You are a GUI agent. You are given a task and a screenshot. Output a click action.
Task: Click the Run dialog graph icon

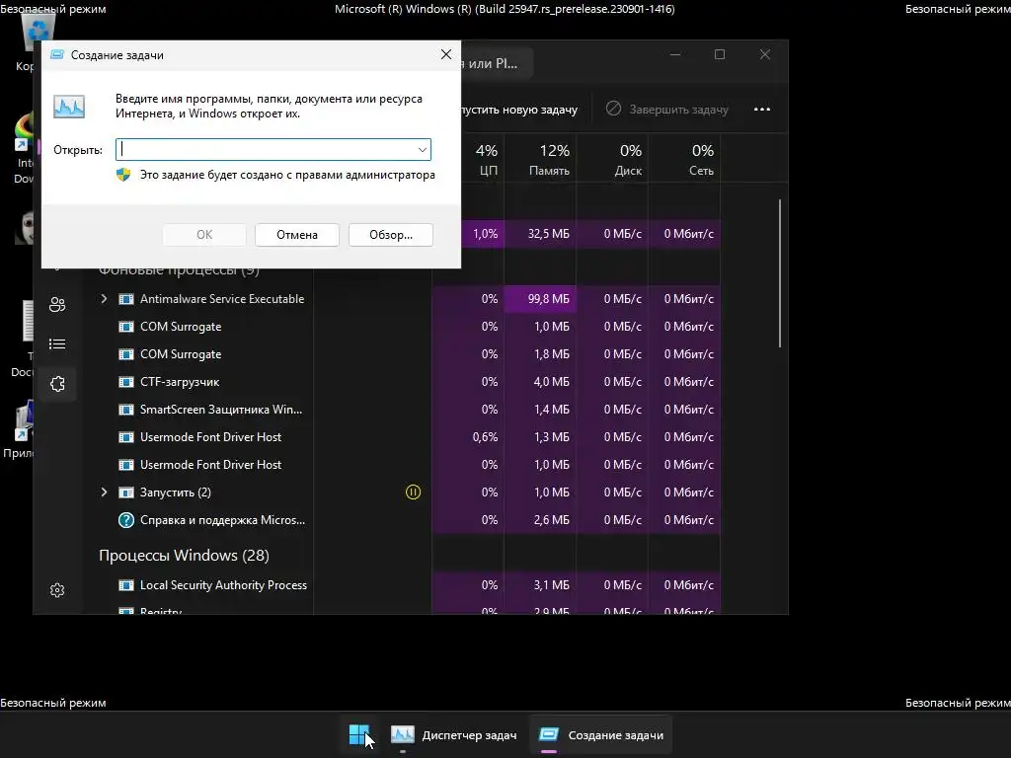69,107
